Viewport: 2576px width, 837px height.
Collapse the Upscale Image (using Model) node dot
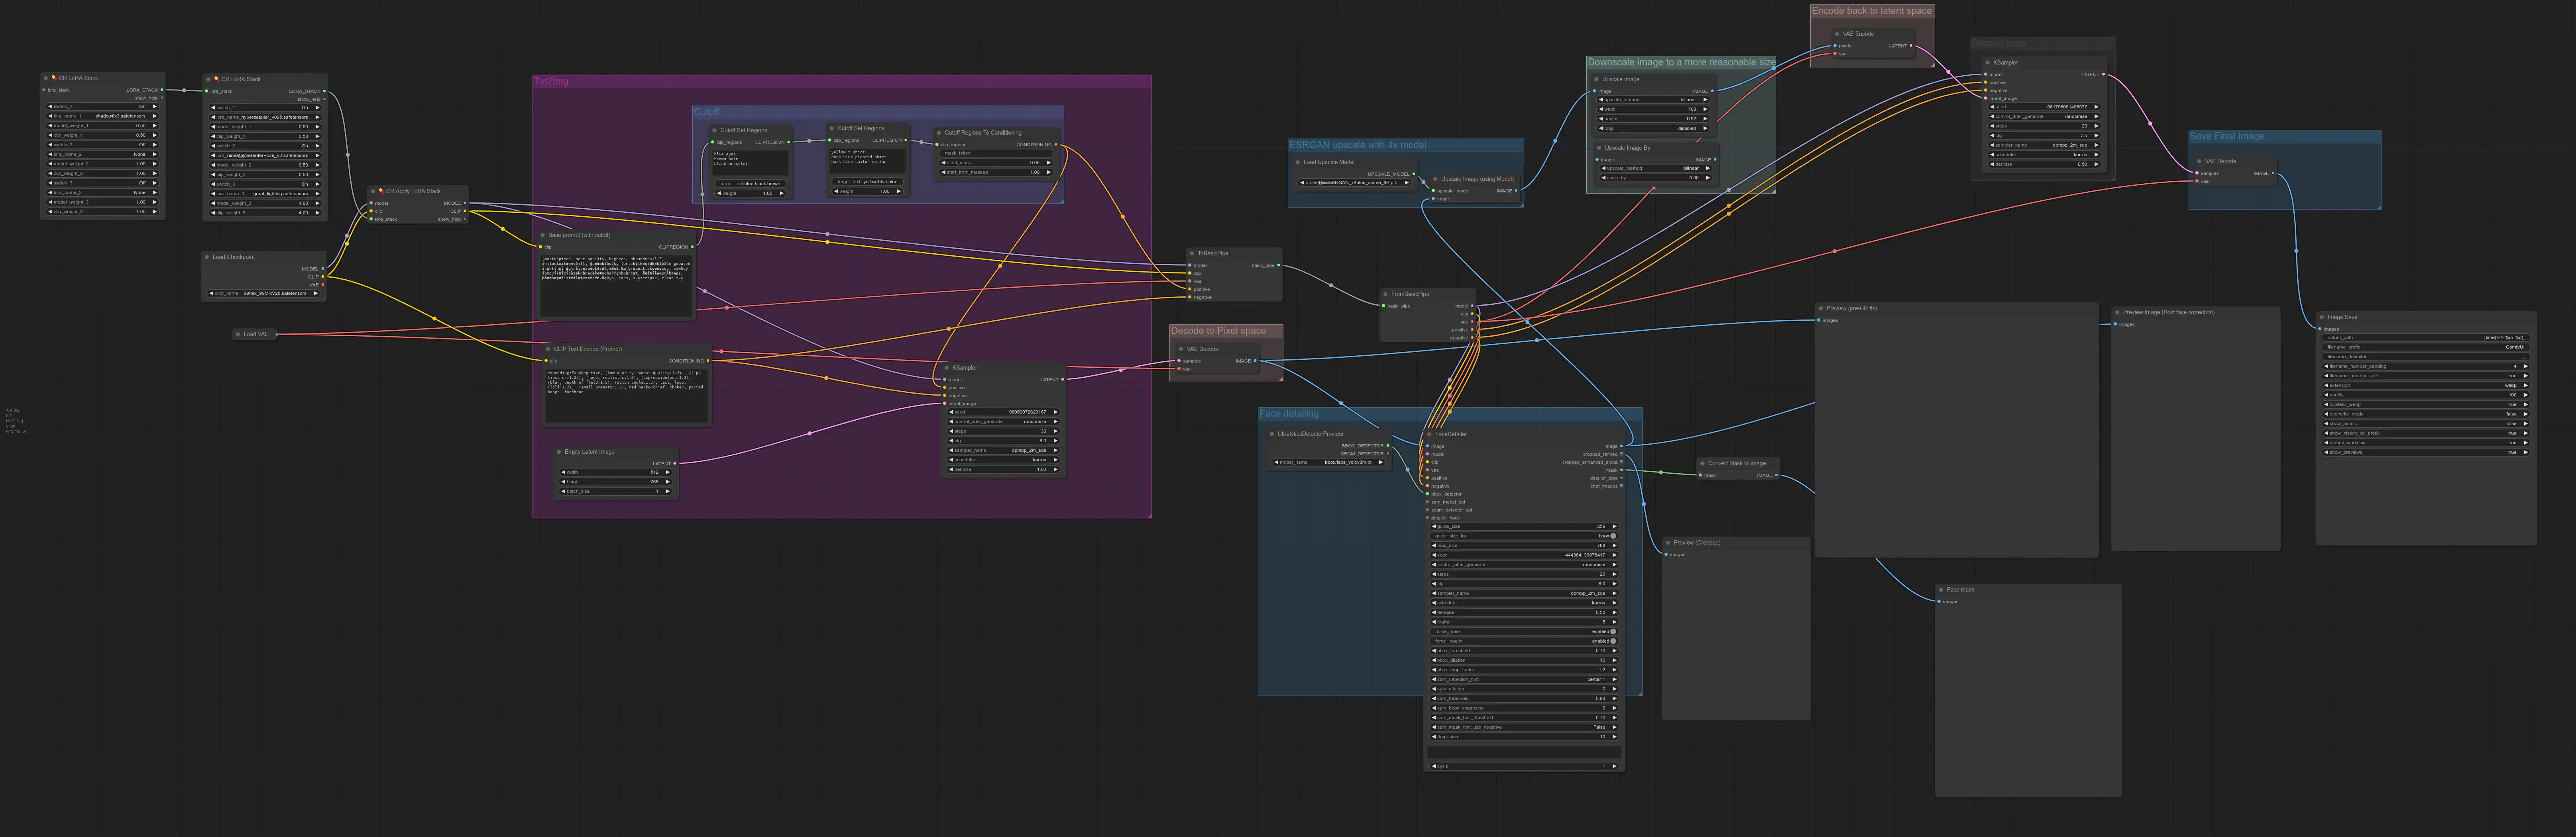1435,179
